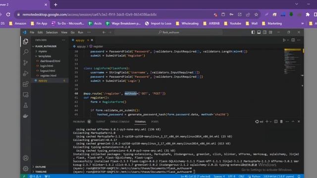
Task: Split the terminal panel
Action: point(276,122)
